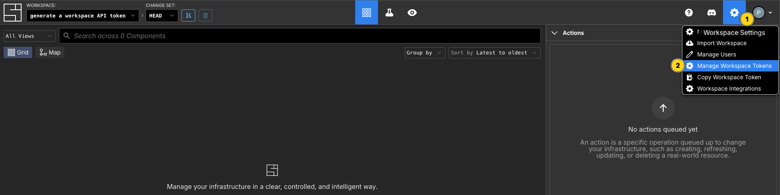Click the up-arrow circle in Actions panel
The image size is (780, 195).
[x=663, y=108]
